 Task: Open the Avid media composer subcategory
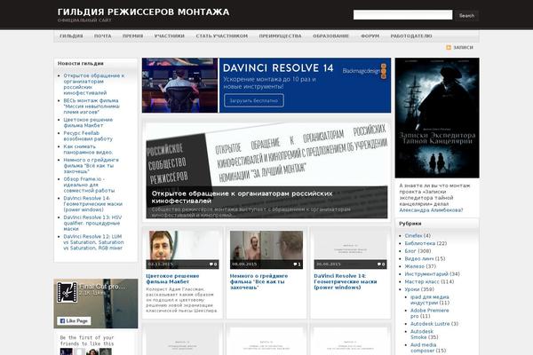click(x=423, y=348)
